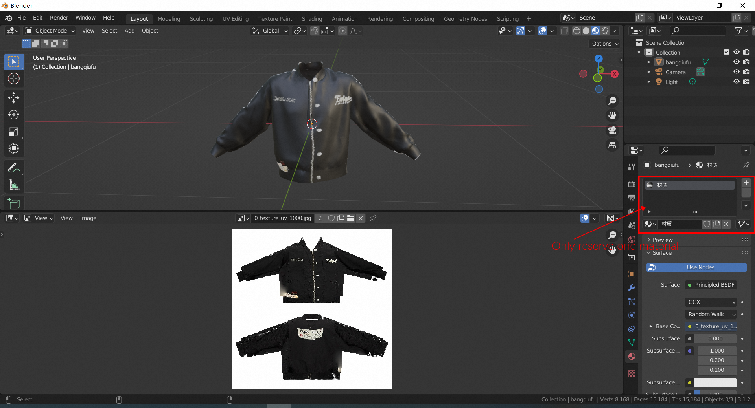Open the GGX distribution dropdown
The width and height of the screenshot is (755, 408).
pyautogui.click(x=710, y=302)
